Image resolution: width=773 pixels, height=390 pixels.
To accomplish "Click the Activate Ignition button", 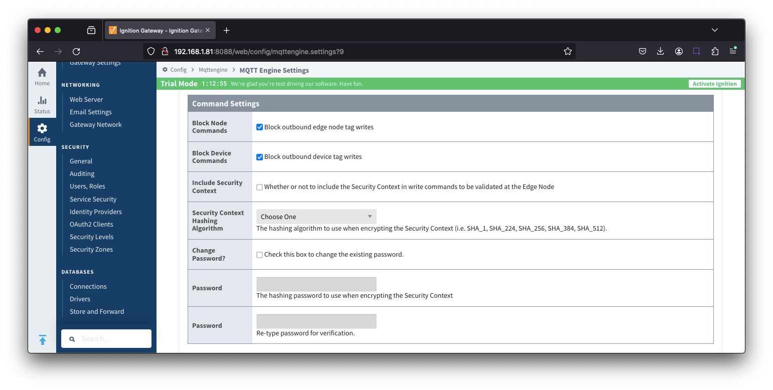I will pyautogui.click(x=714, y=84).
